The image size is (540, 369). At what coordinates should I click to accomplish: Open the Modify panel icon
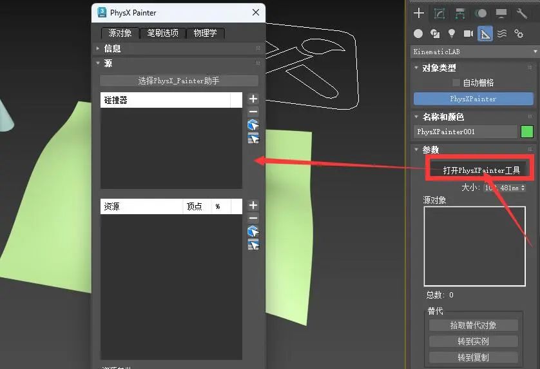pos(439,14)
